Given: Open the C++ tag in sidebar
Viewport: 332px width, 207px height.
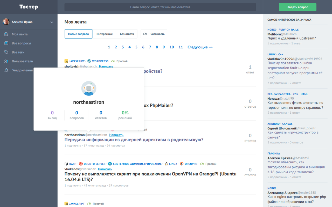Looking at the screenshot, I should coord(281,55).
